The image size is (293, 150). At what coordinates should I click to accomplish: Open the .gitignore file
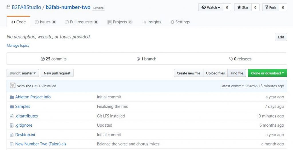pyautogui.click(x=24, y=125)
